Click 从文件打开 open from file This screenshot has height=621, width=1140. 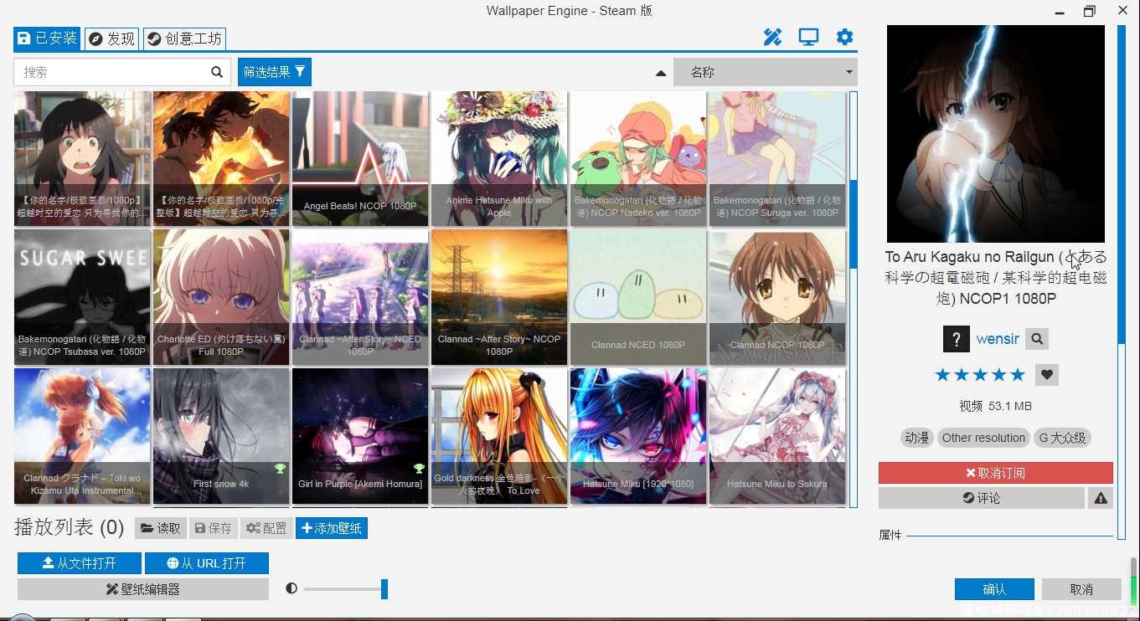click(80, 563)
